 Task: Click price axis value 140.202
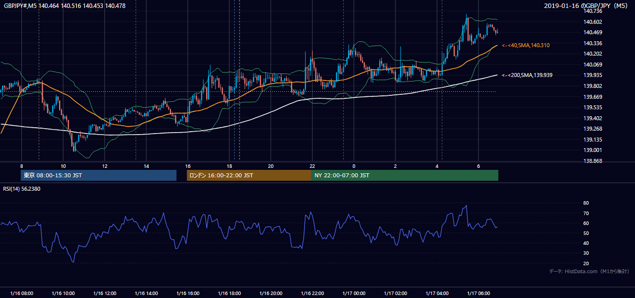click(593, 54)
